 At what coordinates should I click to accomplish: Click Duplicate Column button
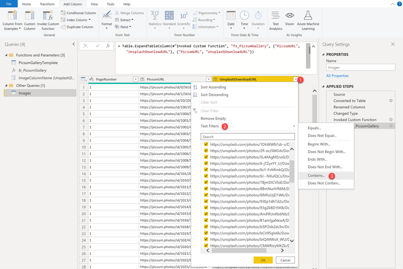(x=77, y=27)
